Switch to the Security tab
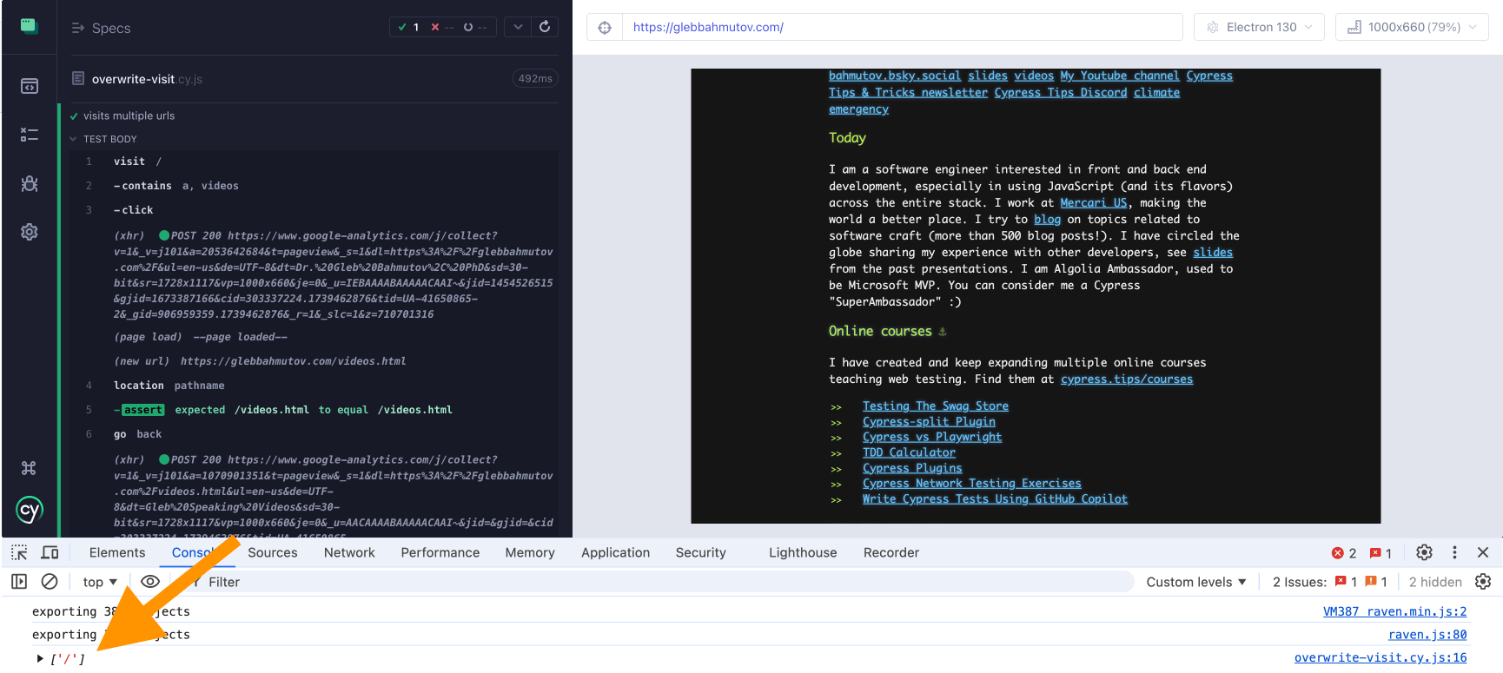Viewport: 1503px width, 673px height. pos(701,552)
